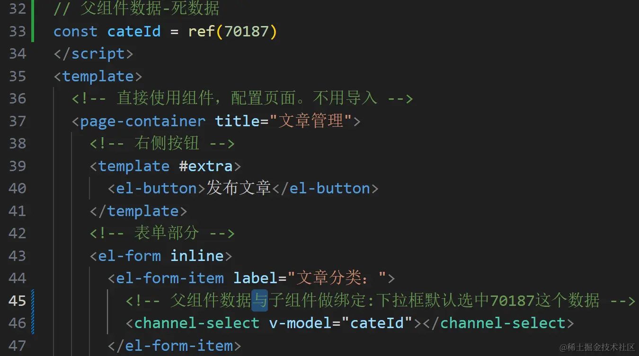Click the opening template tag on line 35

click(98, 76)
